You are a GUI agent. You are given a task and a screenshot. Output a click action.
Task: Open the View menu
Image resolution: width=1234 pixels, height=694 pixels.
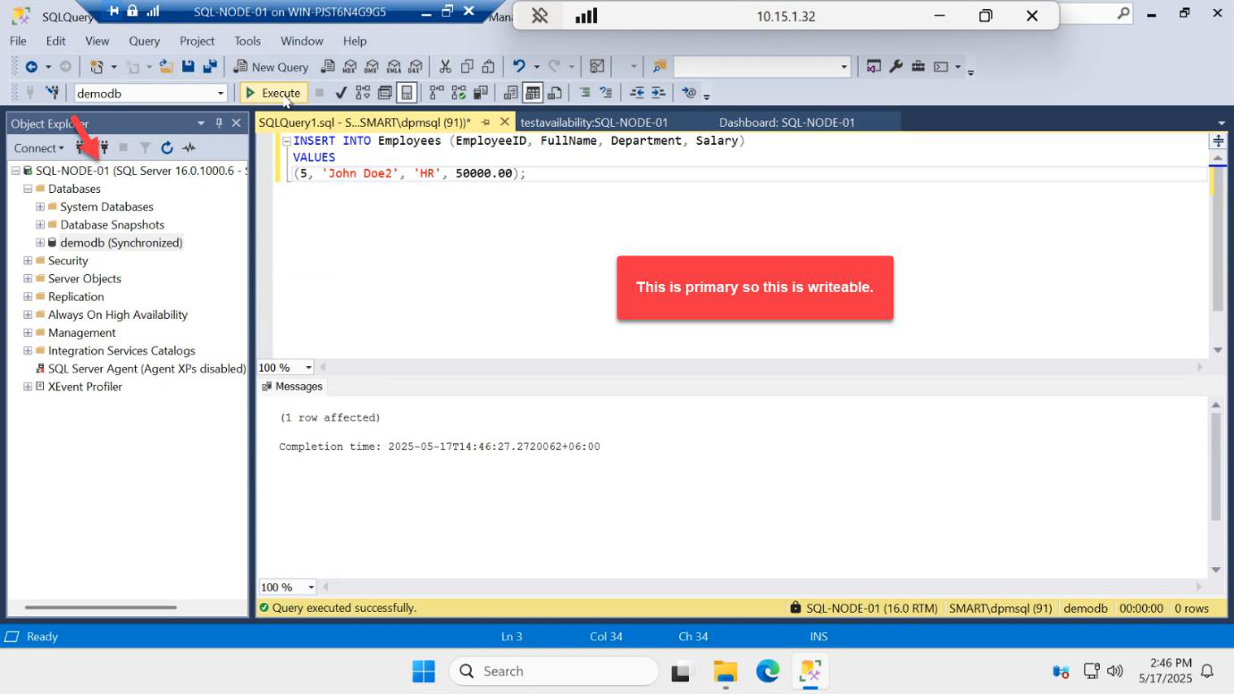97,41
